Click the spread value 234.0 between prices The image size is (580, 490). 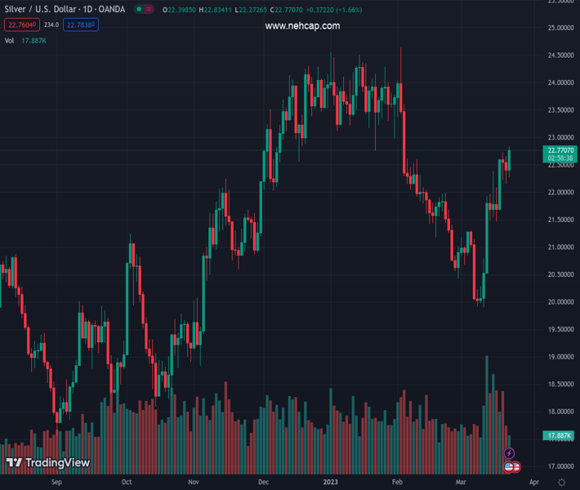[51, 25]
